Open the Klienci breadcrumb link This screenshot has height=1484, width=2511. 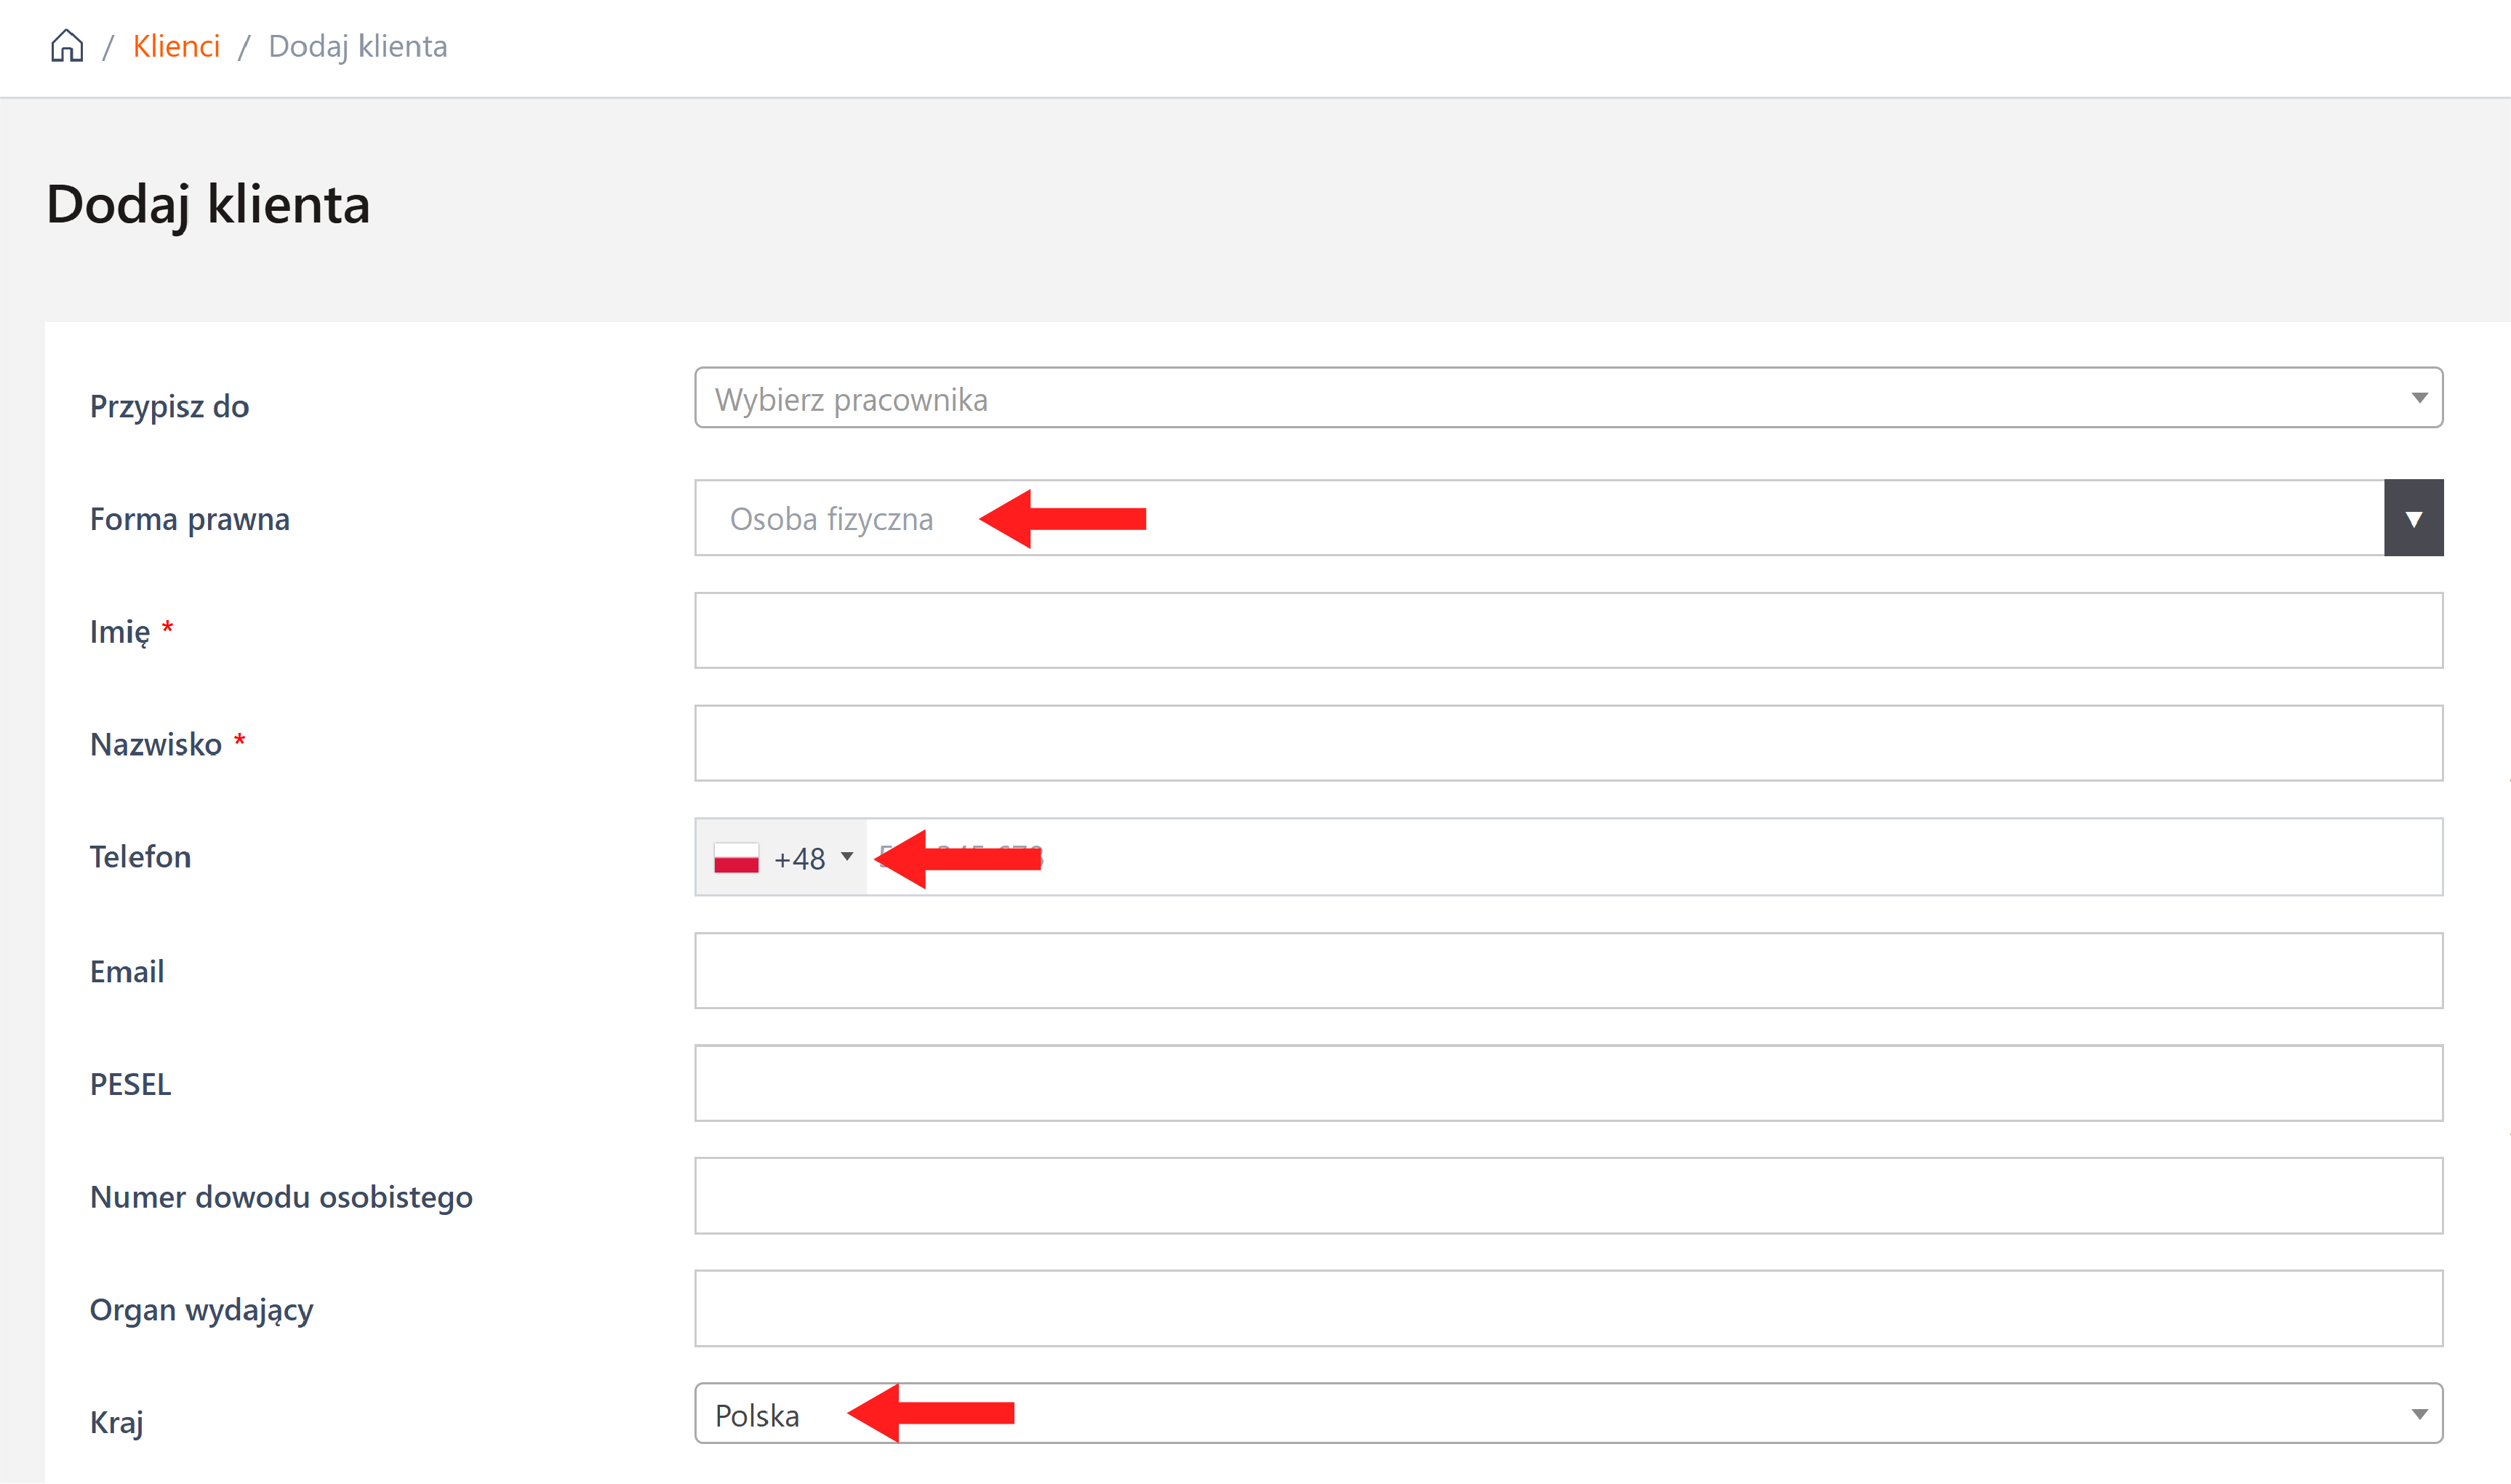(x=176, y=46)
